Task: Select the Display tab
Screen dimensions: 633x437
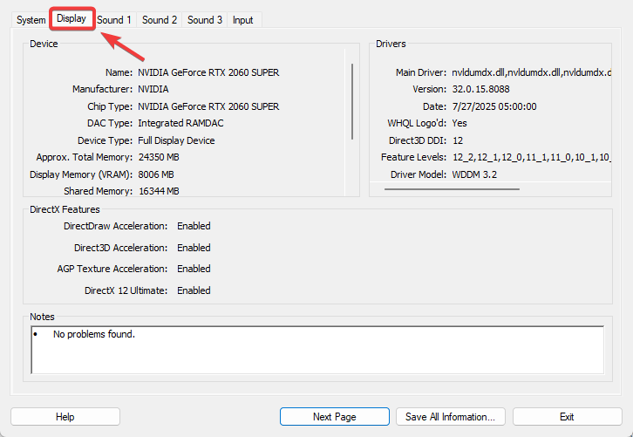Action: 71,18
